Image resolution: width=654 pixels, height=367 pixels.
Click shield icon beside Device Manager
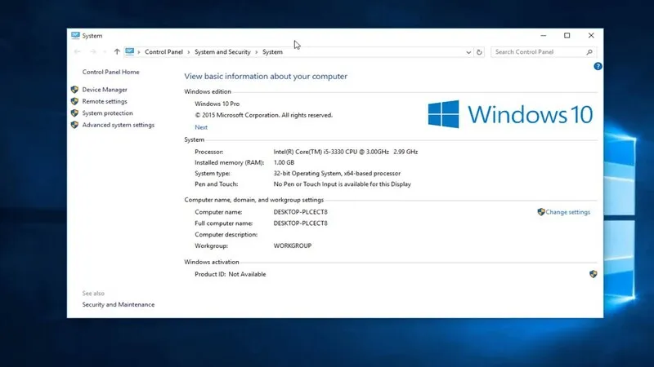pos(74,90)
